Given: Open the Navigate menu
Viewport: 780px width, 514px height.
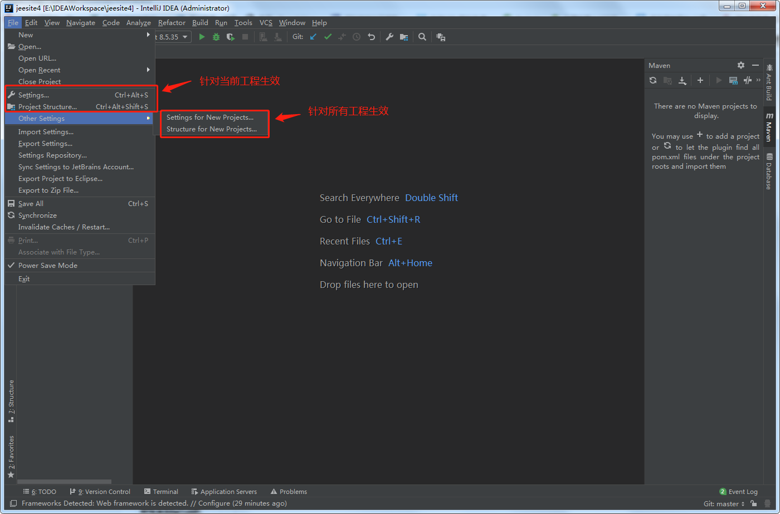Looking at the screenshot, I should pyautogui.click(x=80, y=23).
